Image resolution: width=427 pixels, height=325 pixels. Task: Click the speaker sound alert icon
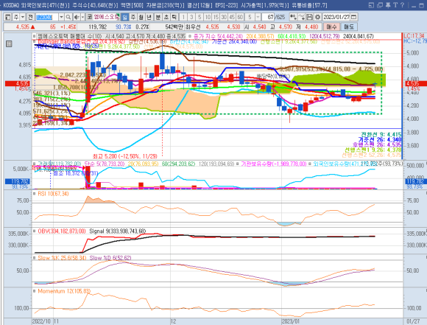(77, 17)
